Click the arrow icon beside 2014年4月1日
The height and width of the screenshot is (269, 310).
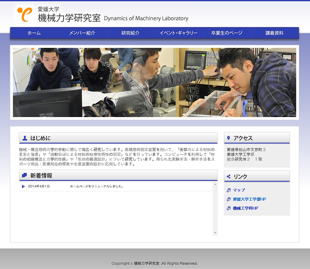coord(23,187)
